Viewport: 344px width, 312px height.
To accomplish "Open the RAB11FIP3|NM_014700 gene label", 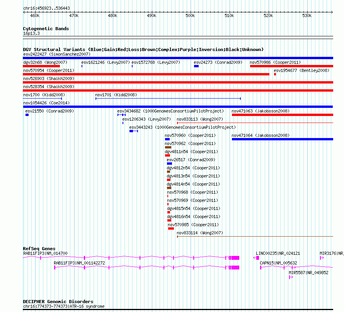I will tap(45, 253).
